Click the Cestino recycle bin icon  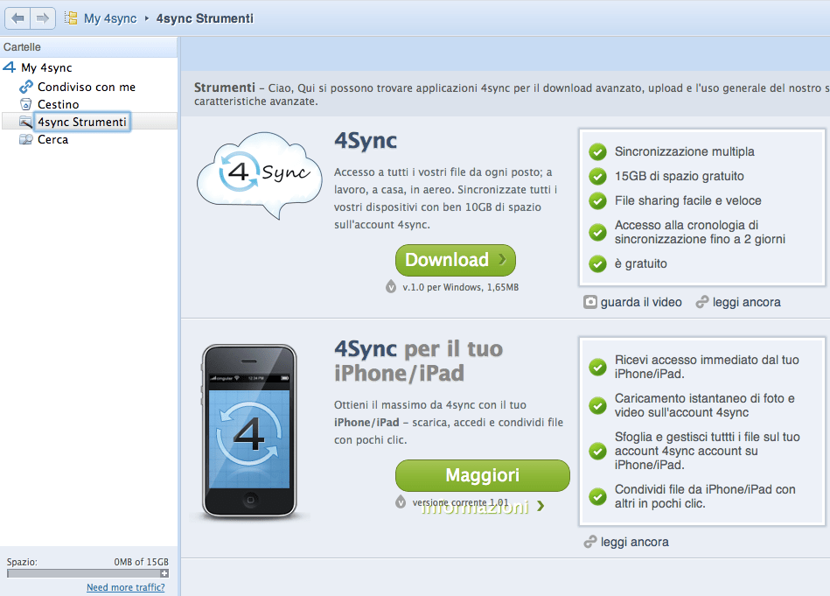26,104
